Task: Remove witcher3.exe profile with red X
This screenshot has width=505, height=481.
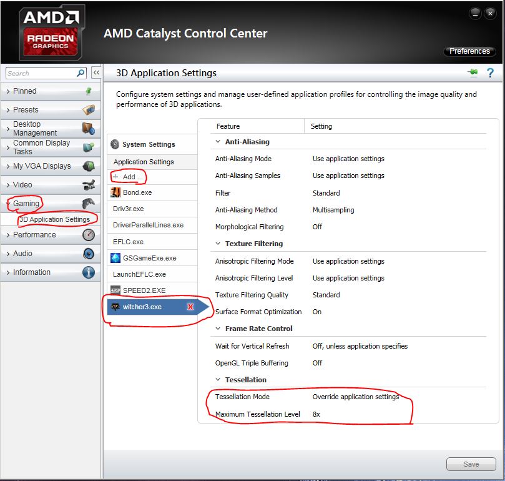Action: (x=190, y=307)
